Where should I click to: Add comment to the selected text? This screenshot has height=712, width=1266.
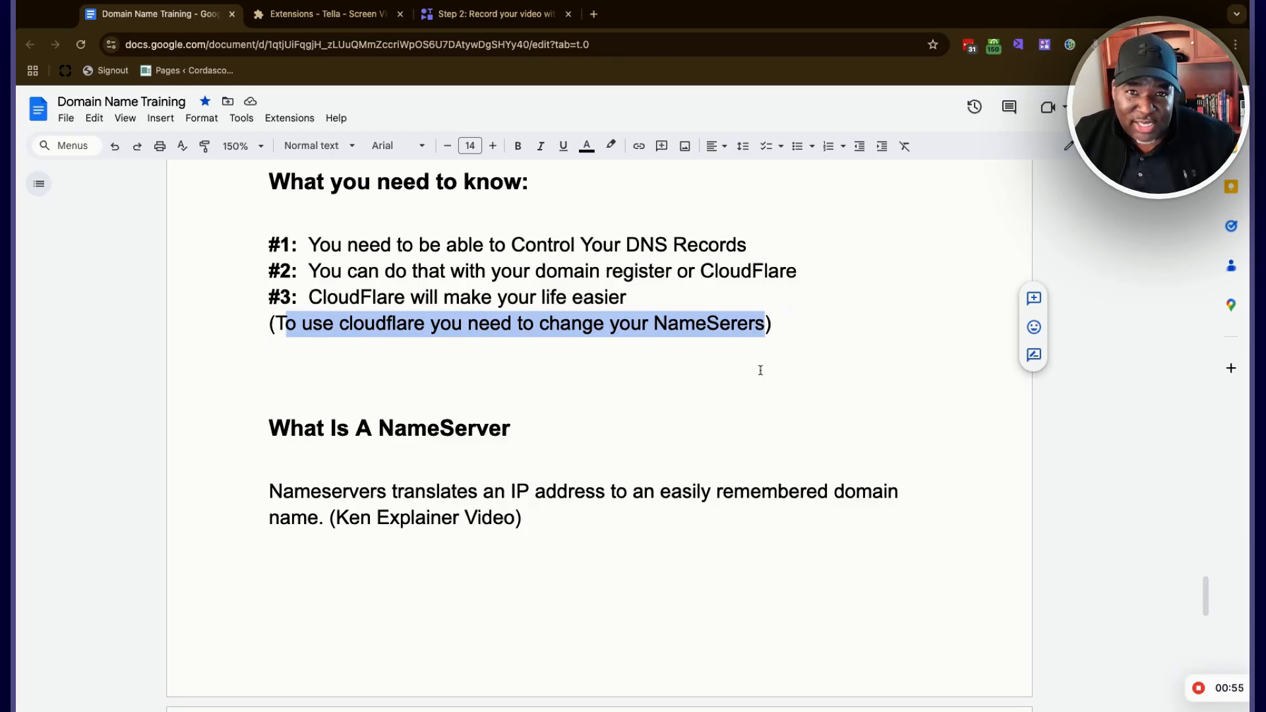[1033, 299]
